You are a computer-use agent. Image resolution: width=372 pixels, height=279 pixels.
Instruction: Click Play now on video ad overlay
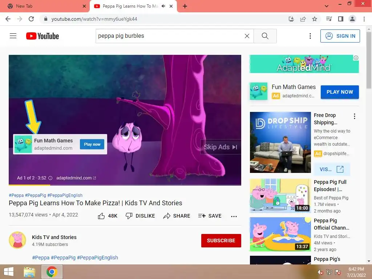(92, 144)
